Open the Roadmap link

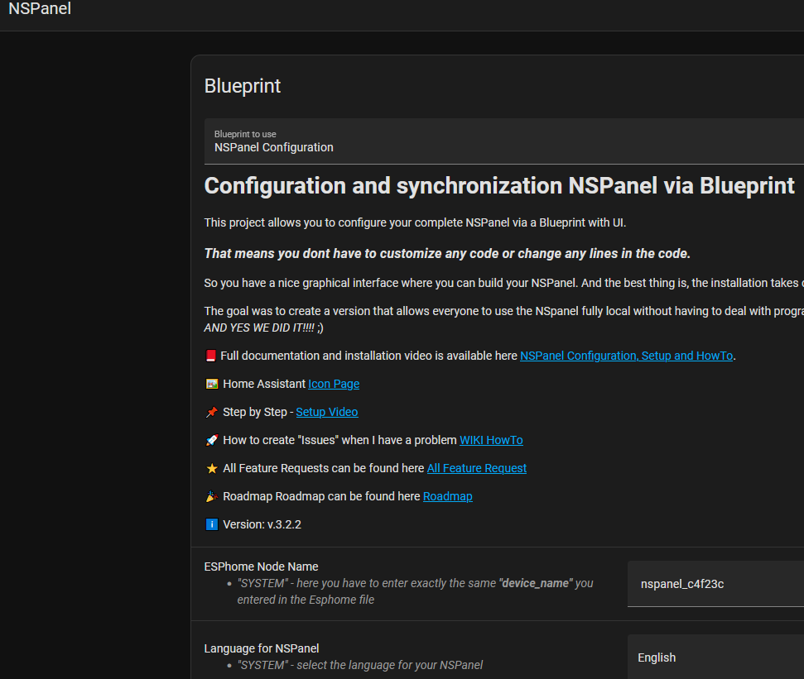pyautogui.click(x=447, y=496)
